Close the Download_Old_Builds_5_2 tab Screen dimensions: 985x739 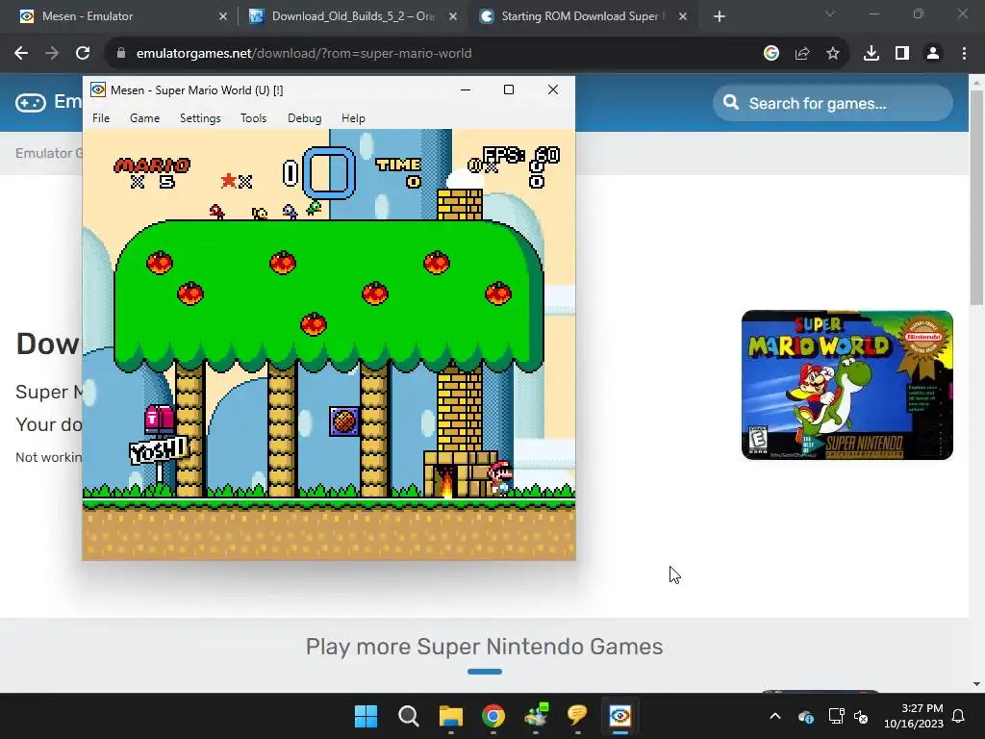coord(453,16)
